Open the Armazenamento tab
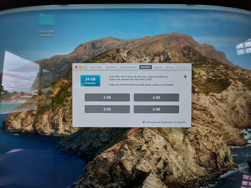This screenshot has width=251, height=188. [x=129, y=67]
